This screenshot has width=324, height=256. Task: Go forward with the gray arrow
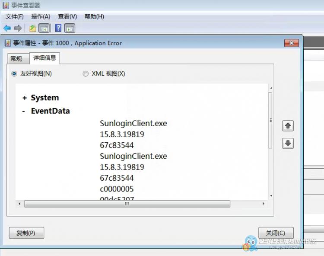coord(18,28)
